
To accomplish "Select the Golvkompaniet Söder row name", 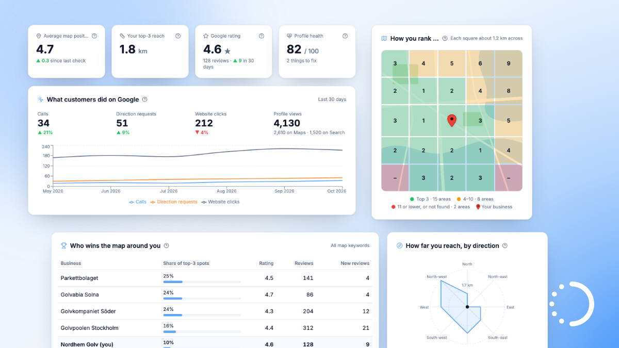I will (x=88, y=311).
